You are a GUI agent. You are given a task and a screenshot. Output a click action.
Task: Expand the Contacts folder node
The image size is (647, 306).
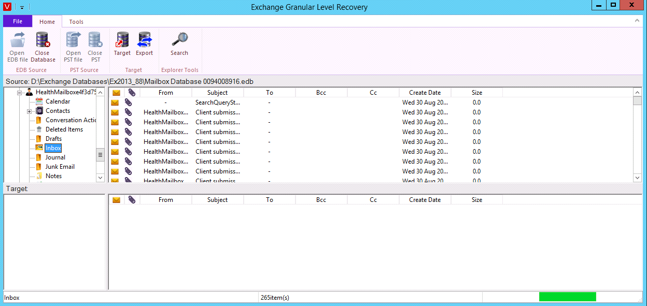coord(29,111)
